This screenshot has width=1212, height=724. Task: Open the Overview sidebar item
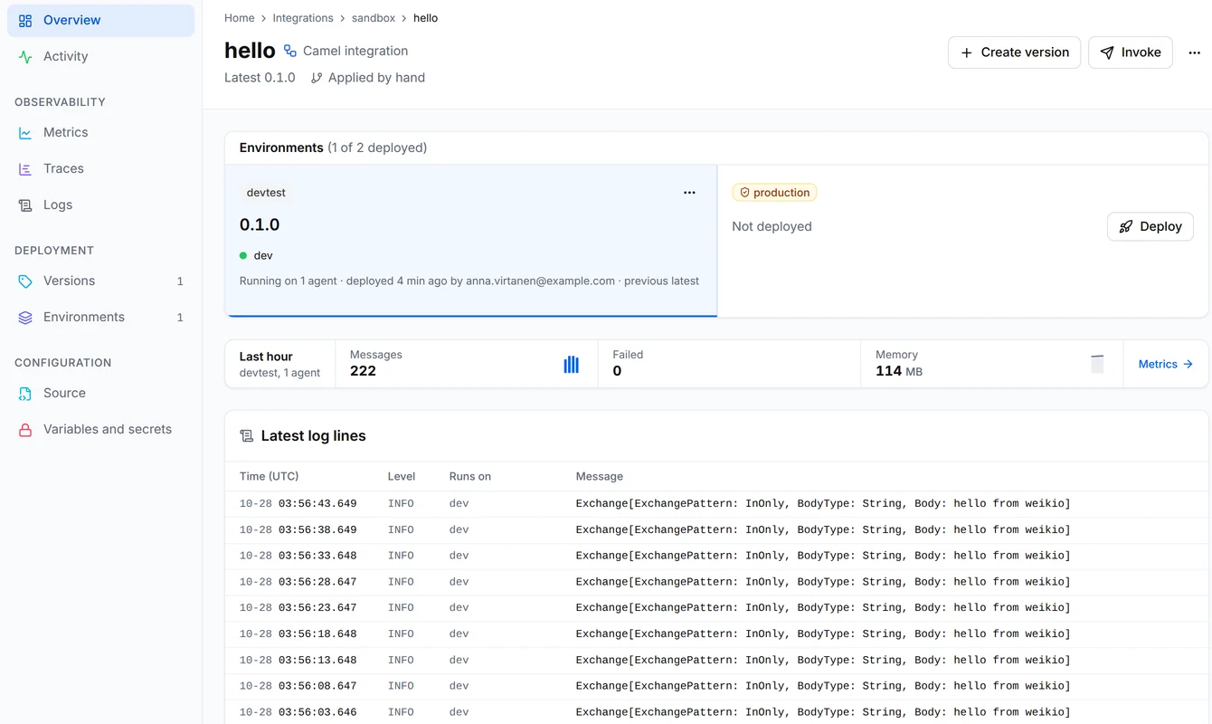[x=100, y=20]
